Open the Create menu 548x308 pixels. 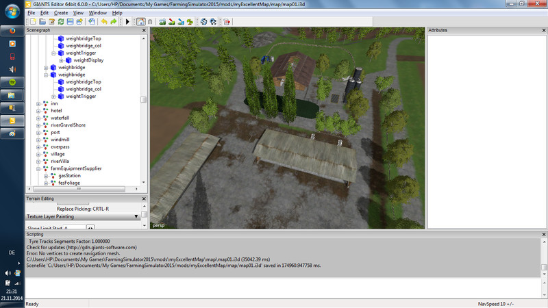[x=61, y=12]
